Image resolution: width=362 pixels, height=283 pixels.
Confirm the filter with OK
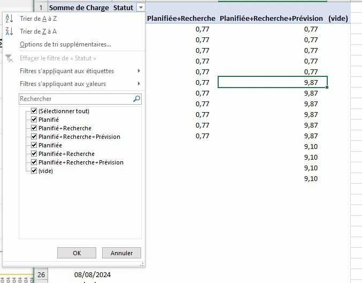pyautogui.click(x=76, y=253)
